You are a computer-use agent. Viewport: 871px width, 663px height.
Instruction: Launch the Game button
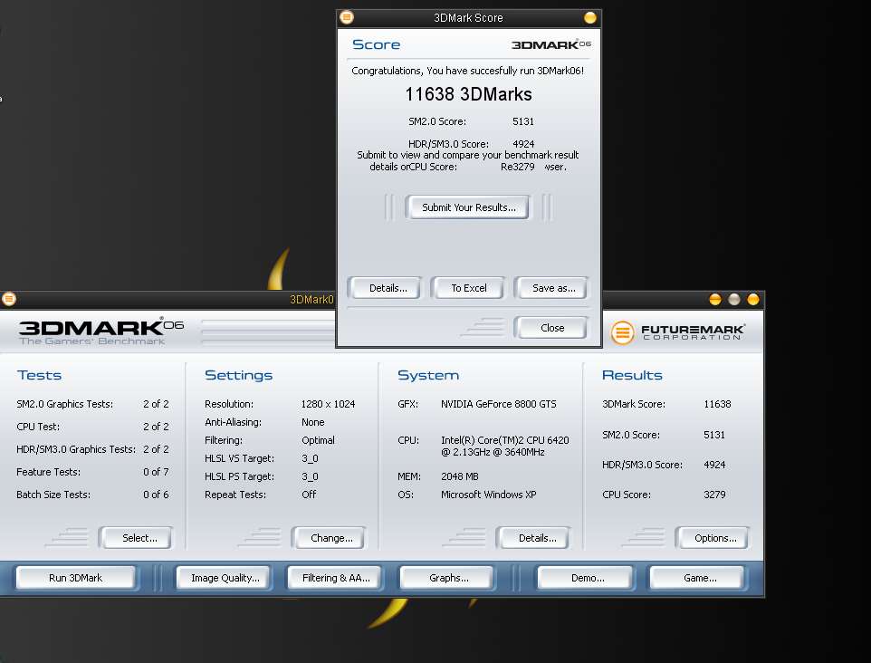699,578
